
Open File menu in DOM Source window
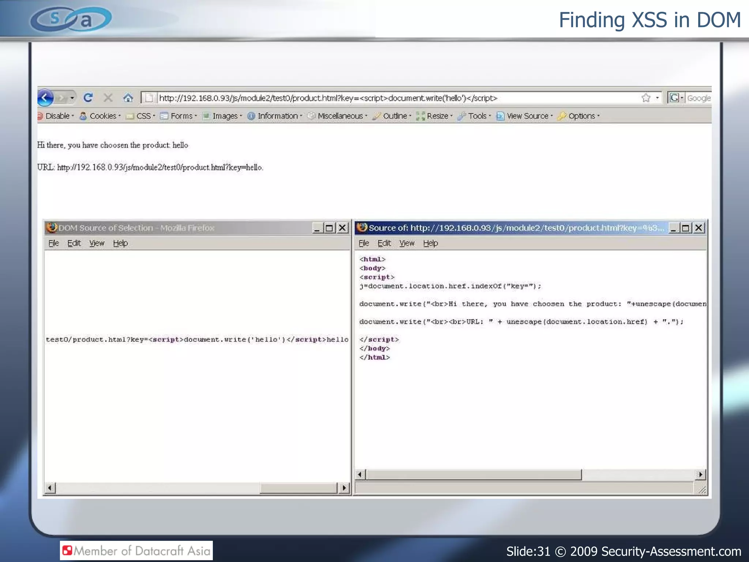point(54,243)
